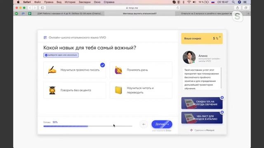
Task: Click the Далее button
Action: [x=162, y=124]
